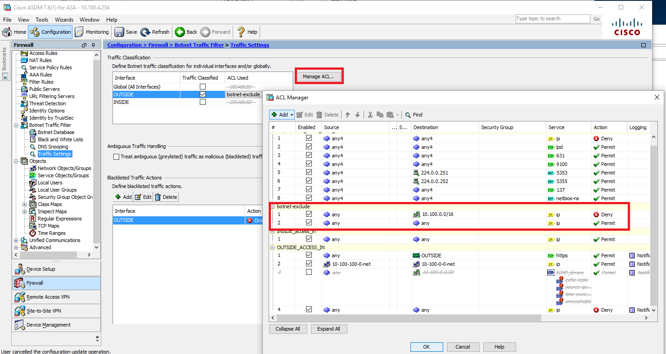Collapse the botnet-exclude ACL group

pos(273,206)
